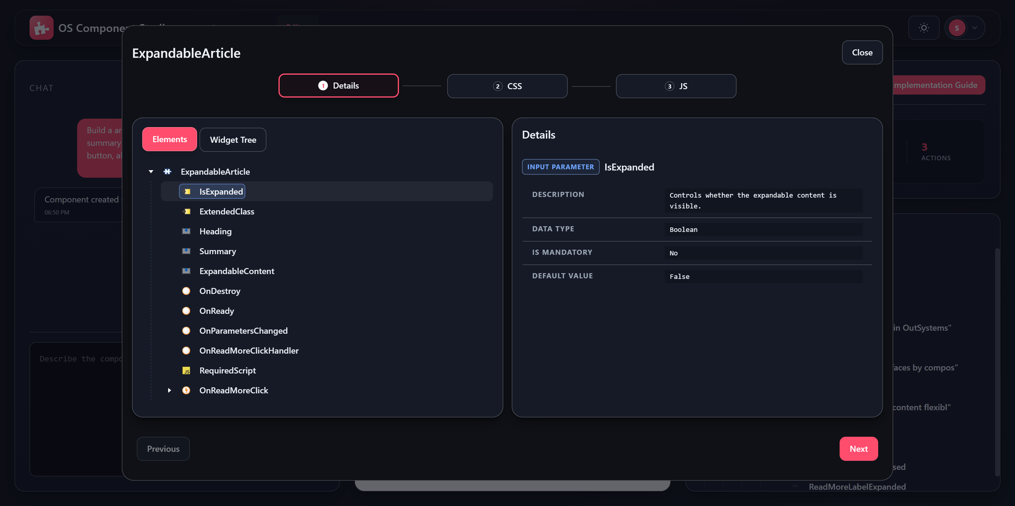Click the OnReadMoreClickHandler action icon
The image size is (1015, 506).
(x=186, y=351)
